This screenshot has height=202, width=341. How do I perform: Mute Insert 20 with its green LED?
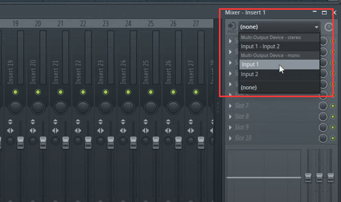tap(38, 92)
